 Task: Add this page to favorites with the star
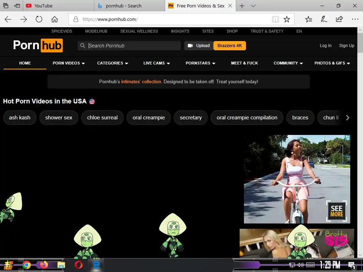286,19
